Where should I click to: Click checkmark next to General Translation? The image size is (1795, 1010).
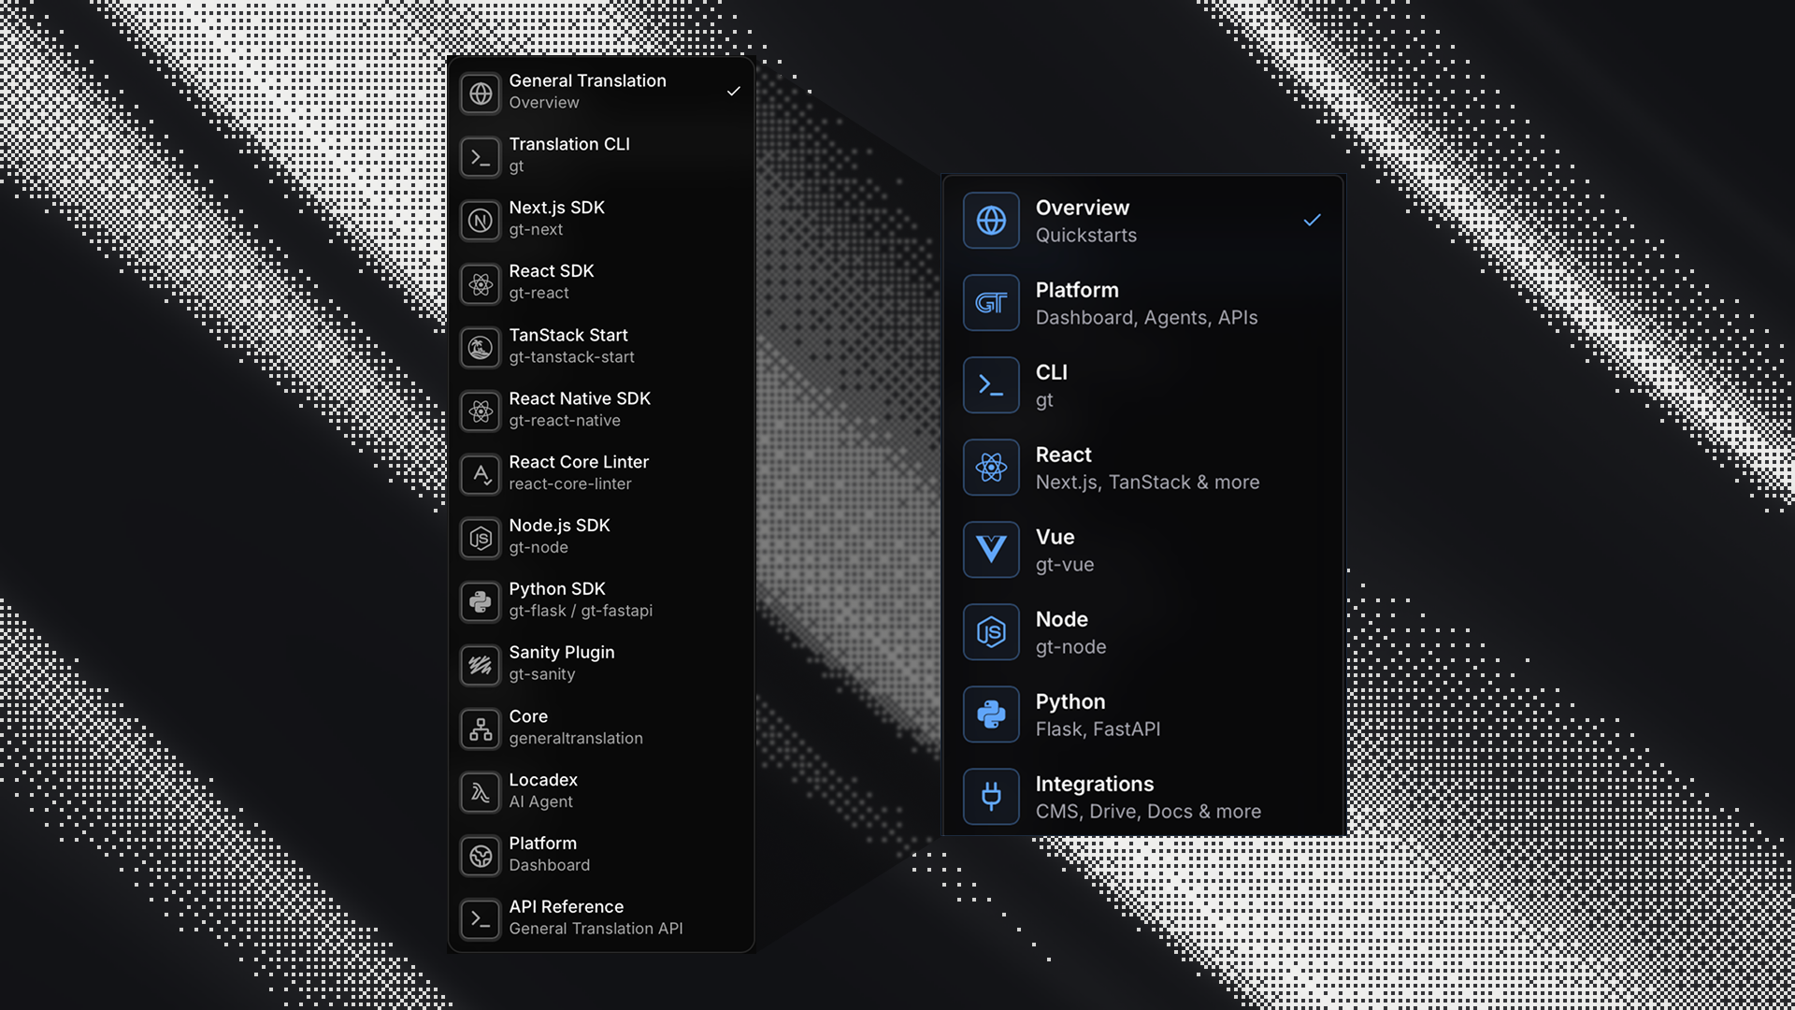point(734,92)
